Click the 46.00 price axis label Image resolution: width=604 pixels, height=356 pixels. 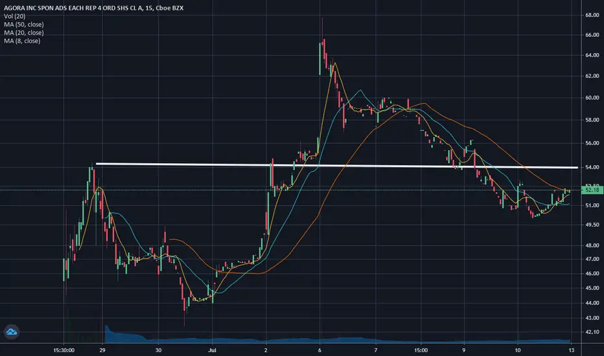(592, 273)
